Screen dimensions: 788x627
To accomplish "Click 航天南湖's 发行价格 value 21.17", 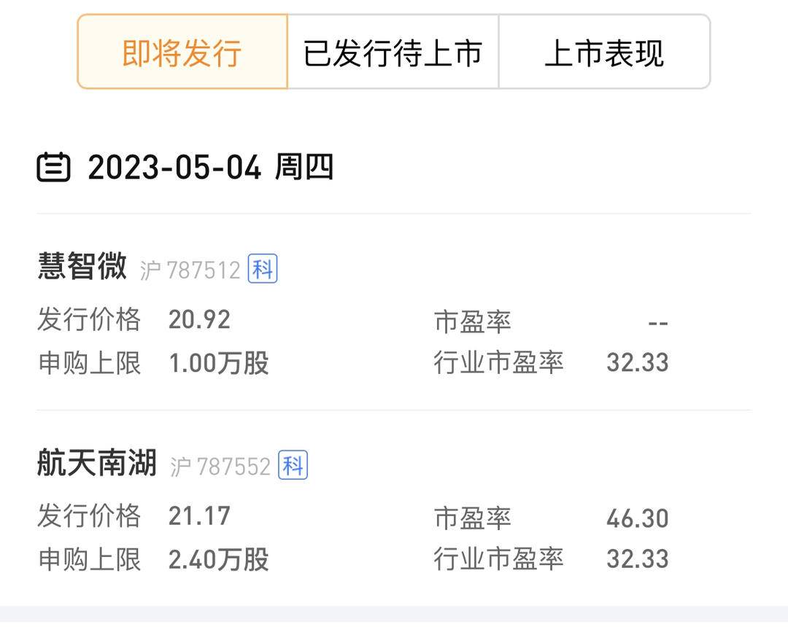I will coord(198,516).
